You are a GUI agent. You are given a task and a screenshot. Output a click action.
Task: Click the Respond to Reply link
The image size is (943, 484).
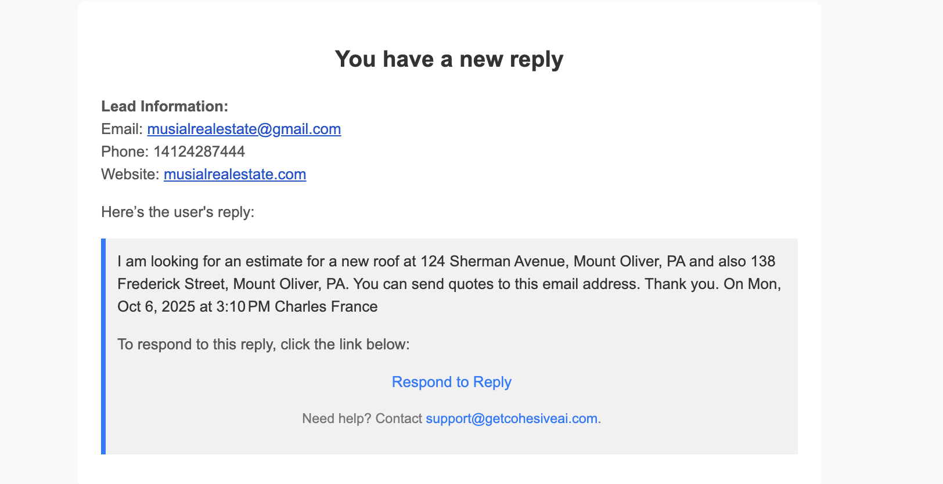tap(451, 382)
